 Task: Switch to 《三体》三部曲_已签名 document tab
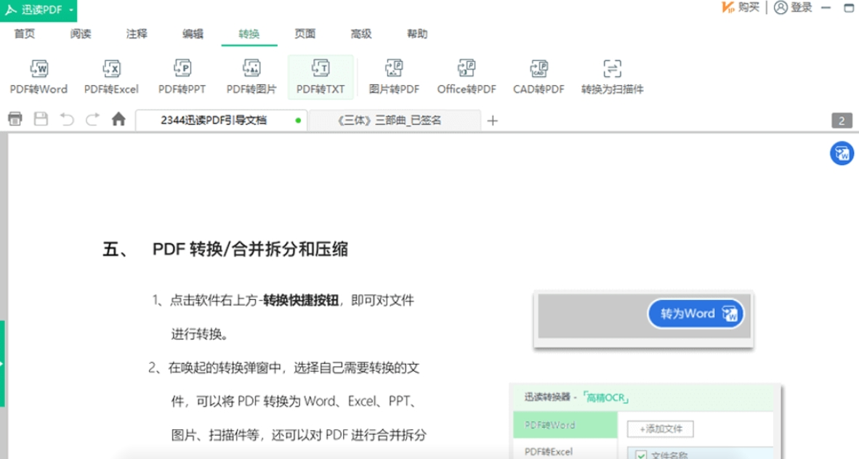click(x=390, y=121)
